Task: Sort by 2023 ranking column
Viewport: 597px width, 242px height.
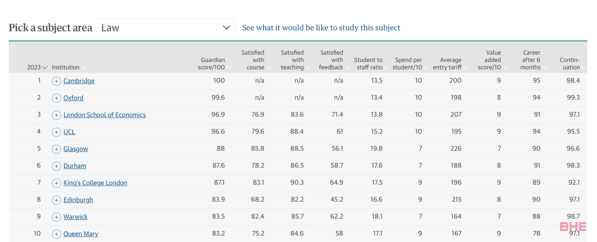Action: coord(37,67)
